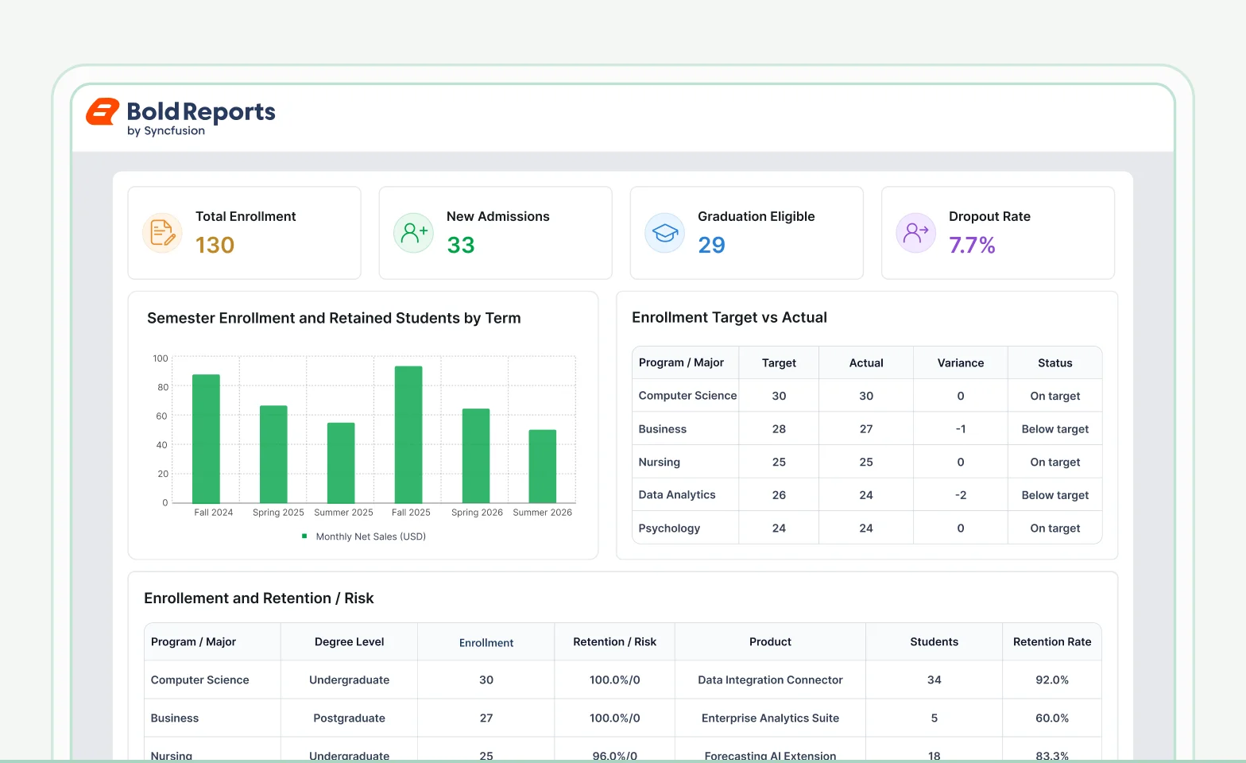
Task: Click Data Analytics row's 'Below target' status
Action: click(1055, 494)
